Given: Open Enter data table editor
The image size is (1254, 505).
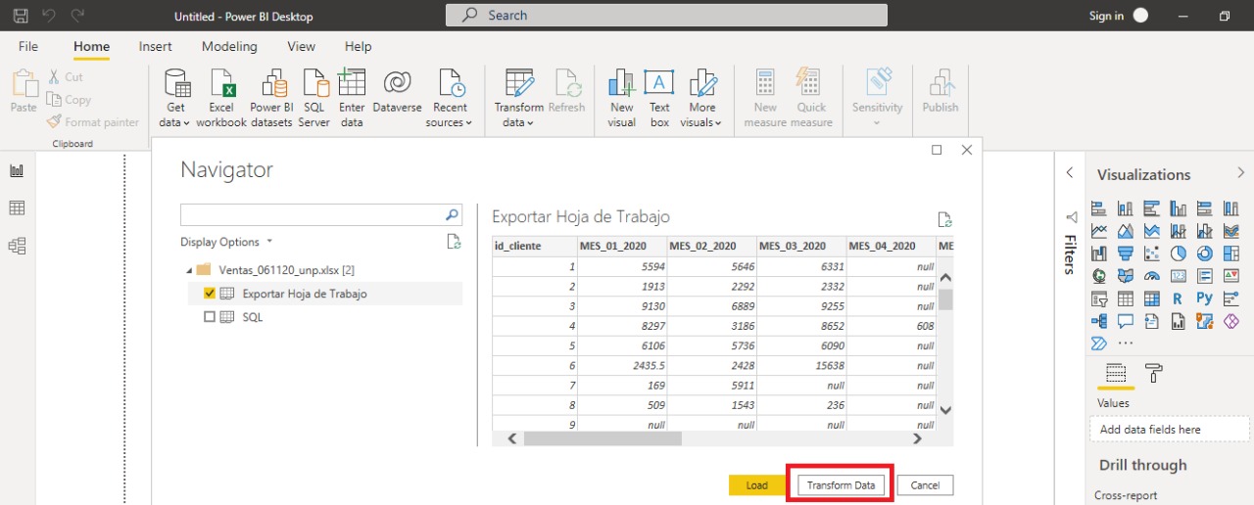Looking at the screenshot, I should pyautogui.click(x=352, y=99).
